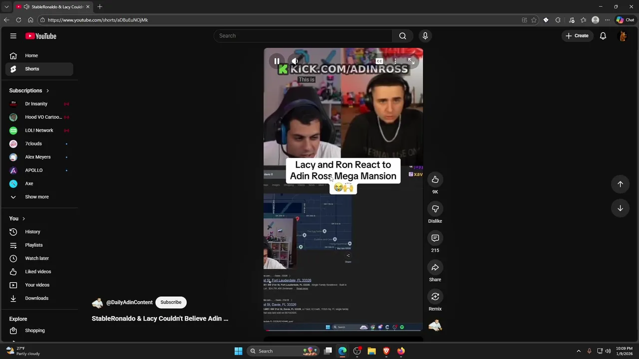Open History
The height and width of the screenshot is (359, 639).
[39, 232]
